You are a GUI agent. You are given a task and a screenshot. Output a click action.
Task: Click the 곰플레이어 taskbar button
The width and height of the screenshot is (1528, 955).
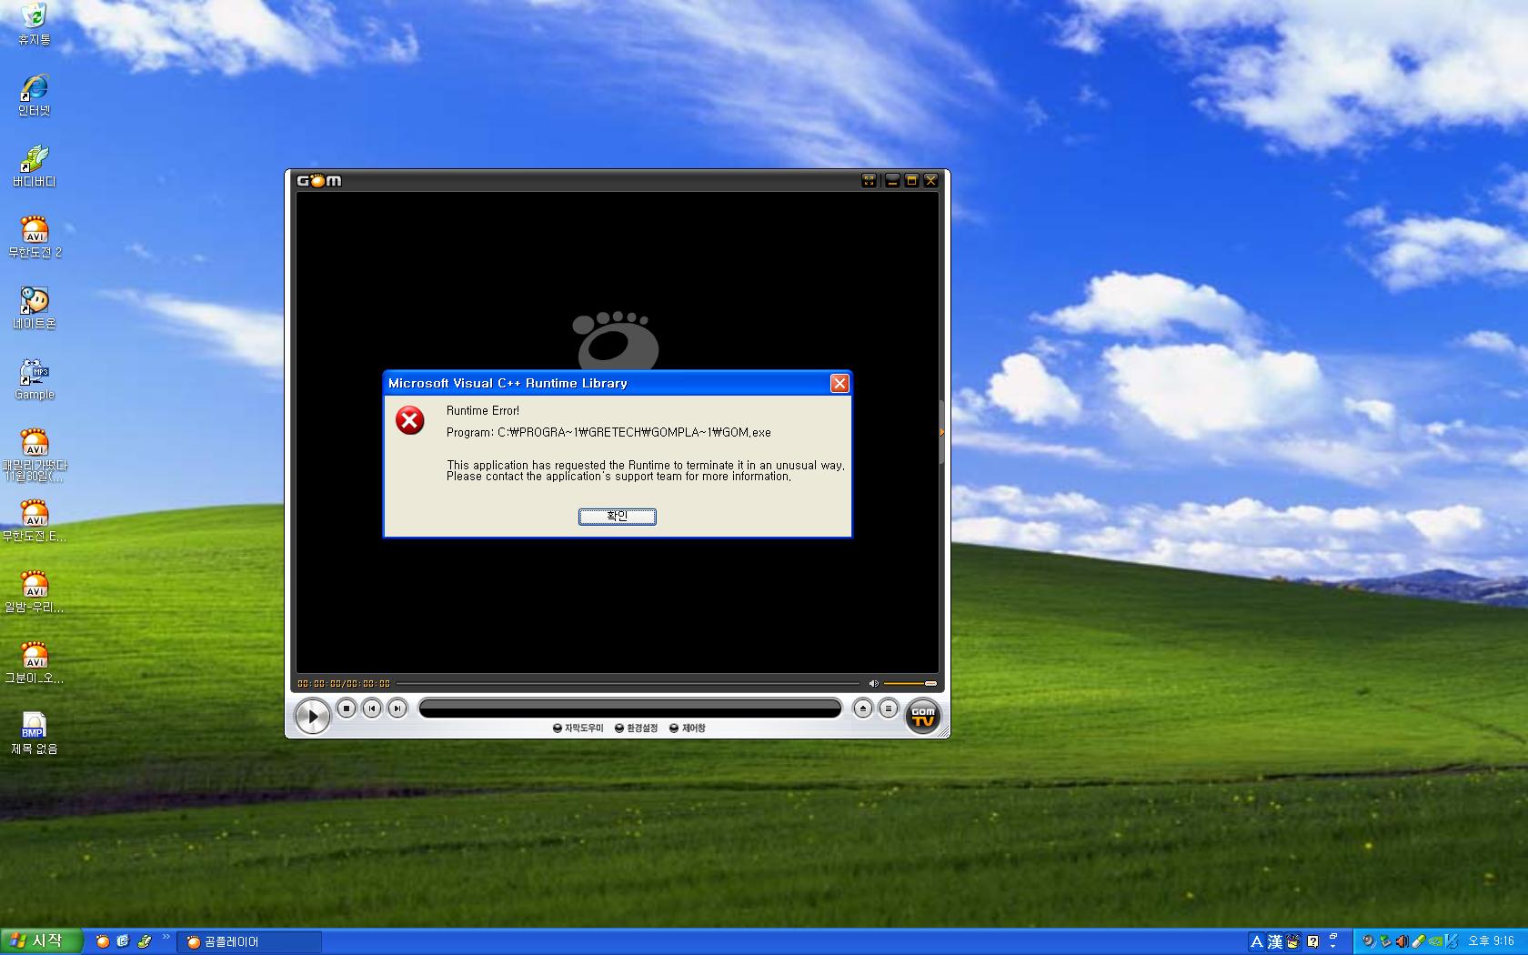pyautogui.click(x=249, y=941)
